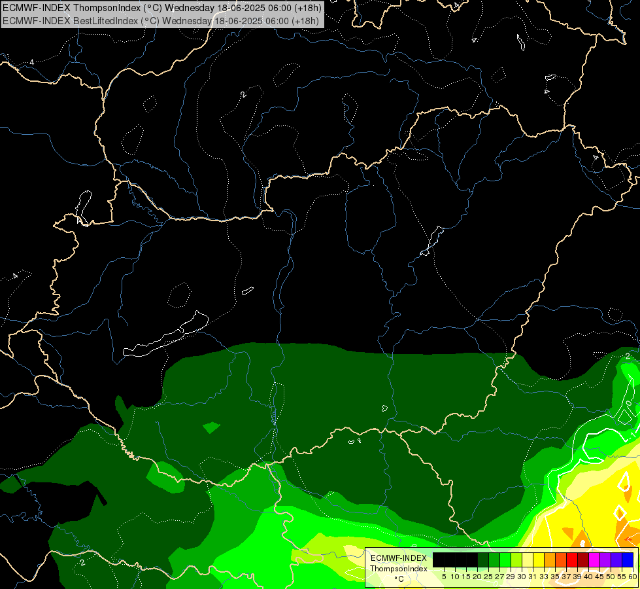Select the orange-red 35–37 legend swatch
The width and height of the screenshot is (640, 589).
pos(561,560)
